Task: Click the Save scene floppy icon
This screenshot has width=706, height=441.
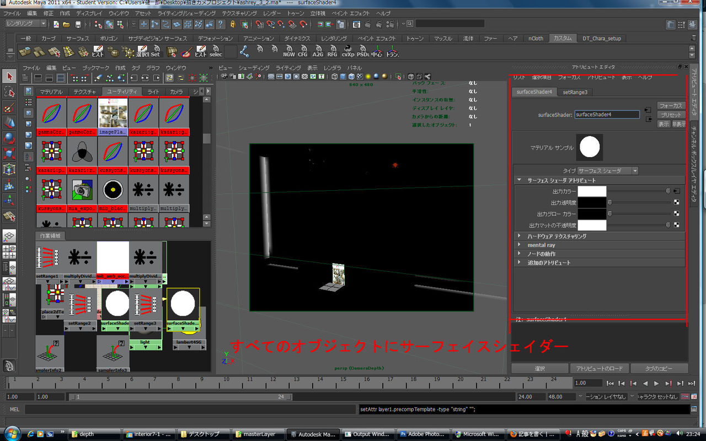Action: [78, 24]
